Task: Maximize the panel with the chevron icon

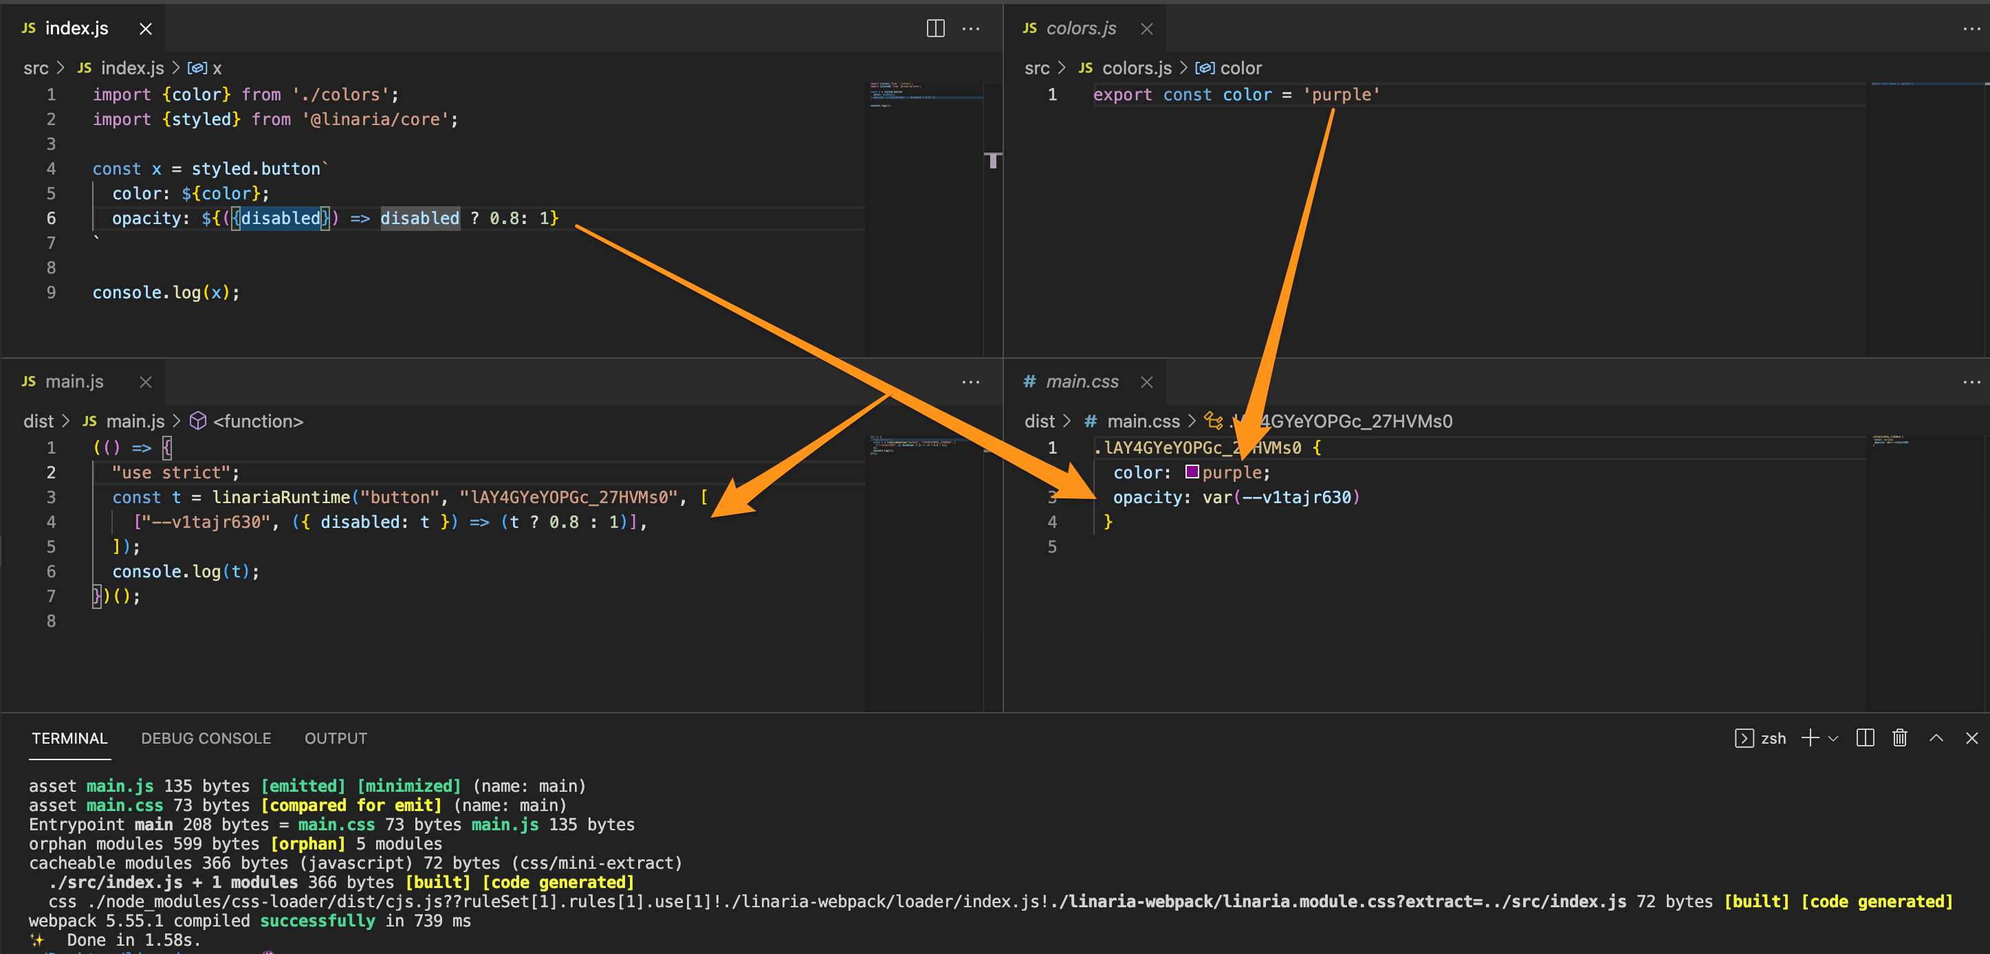Action: click(x=1935, y=737)
